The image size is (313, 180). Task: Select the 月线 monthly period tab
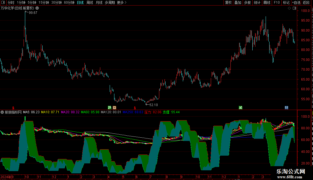tap(99, 2)
